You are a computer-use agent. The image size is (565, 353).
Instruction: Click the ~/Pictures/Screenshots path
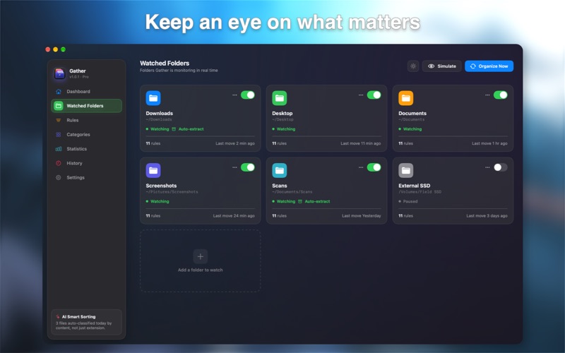[x=172, y=192]
